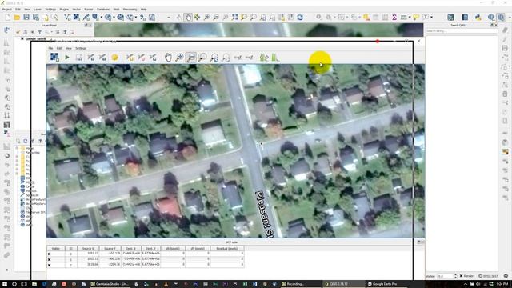Zoom next in Georeferencer toolbar
The image size is (512, 288).
coord(226,58)
